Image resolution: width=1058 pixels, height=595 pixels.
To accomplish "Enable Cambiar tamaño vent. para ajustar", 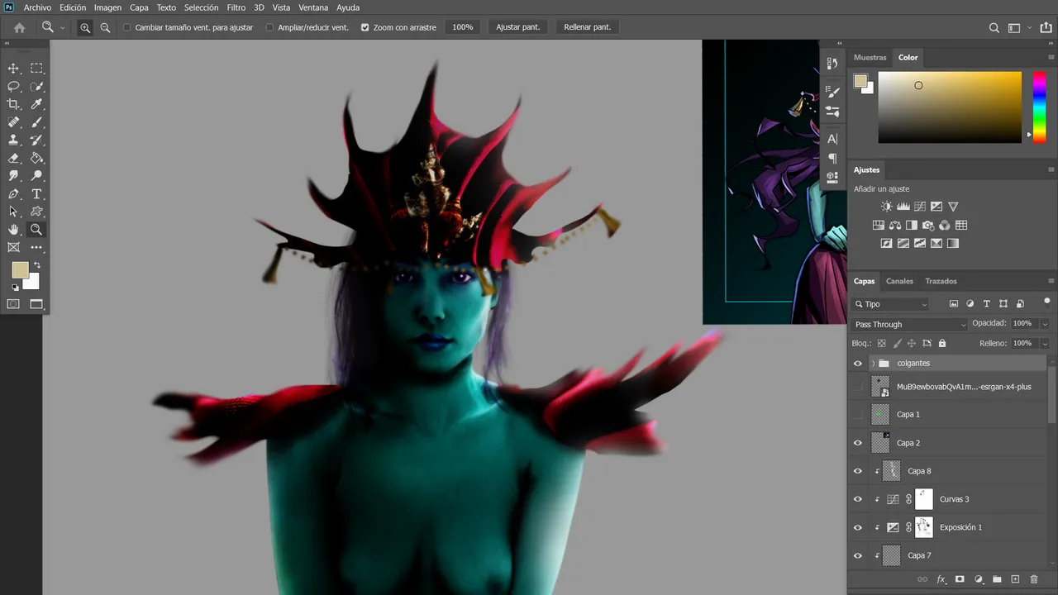I will pos(127,27).
